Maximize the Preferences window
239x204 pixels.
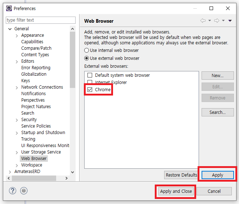point(211,8)
